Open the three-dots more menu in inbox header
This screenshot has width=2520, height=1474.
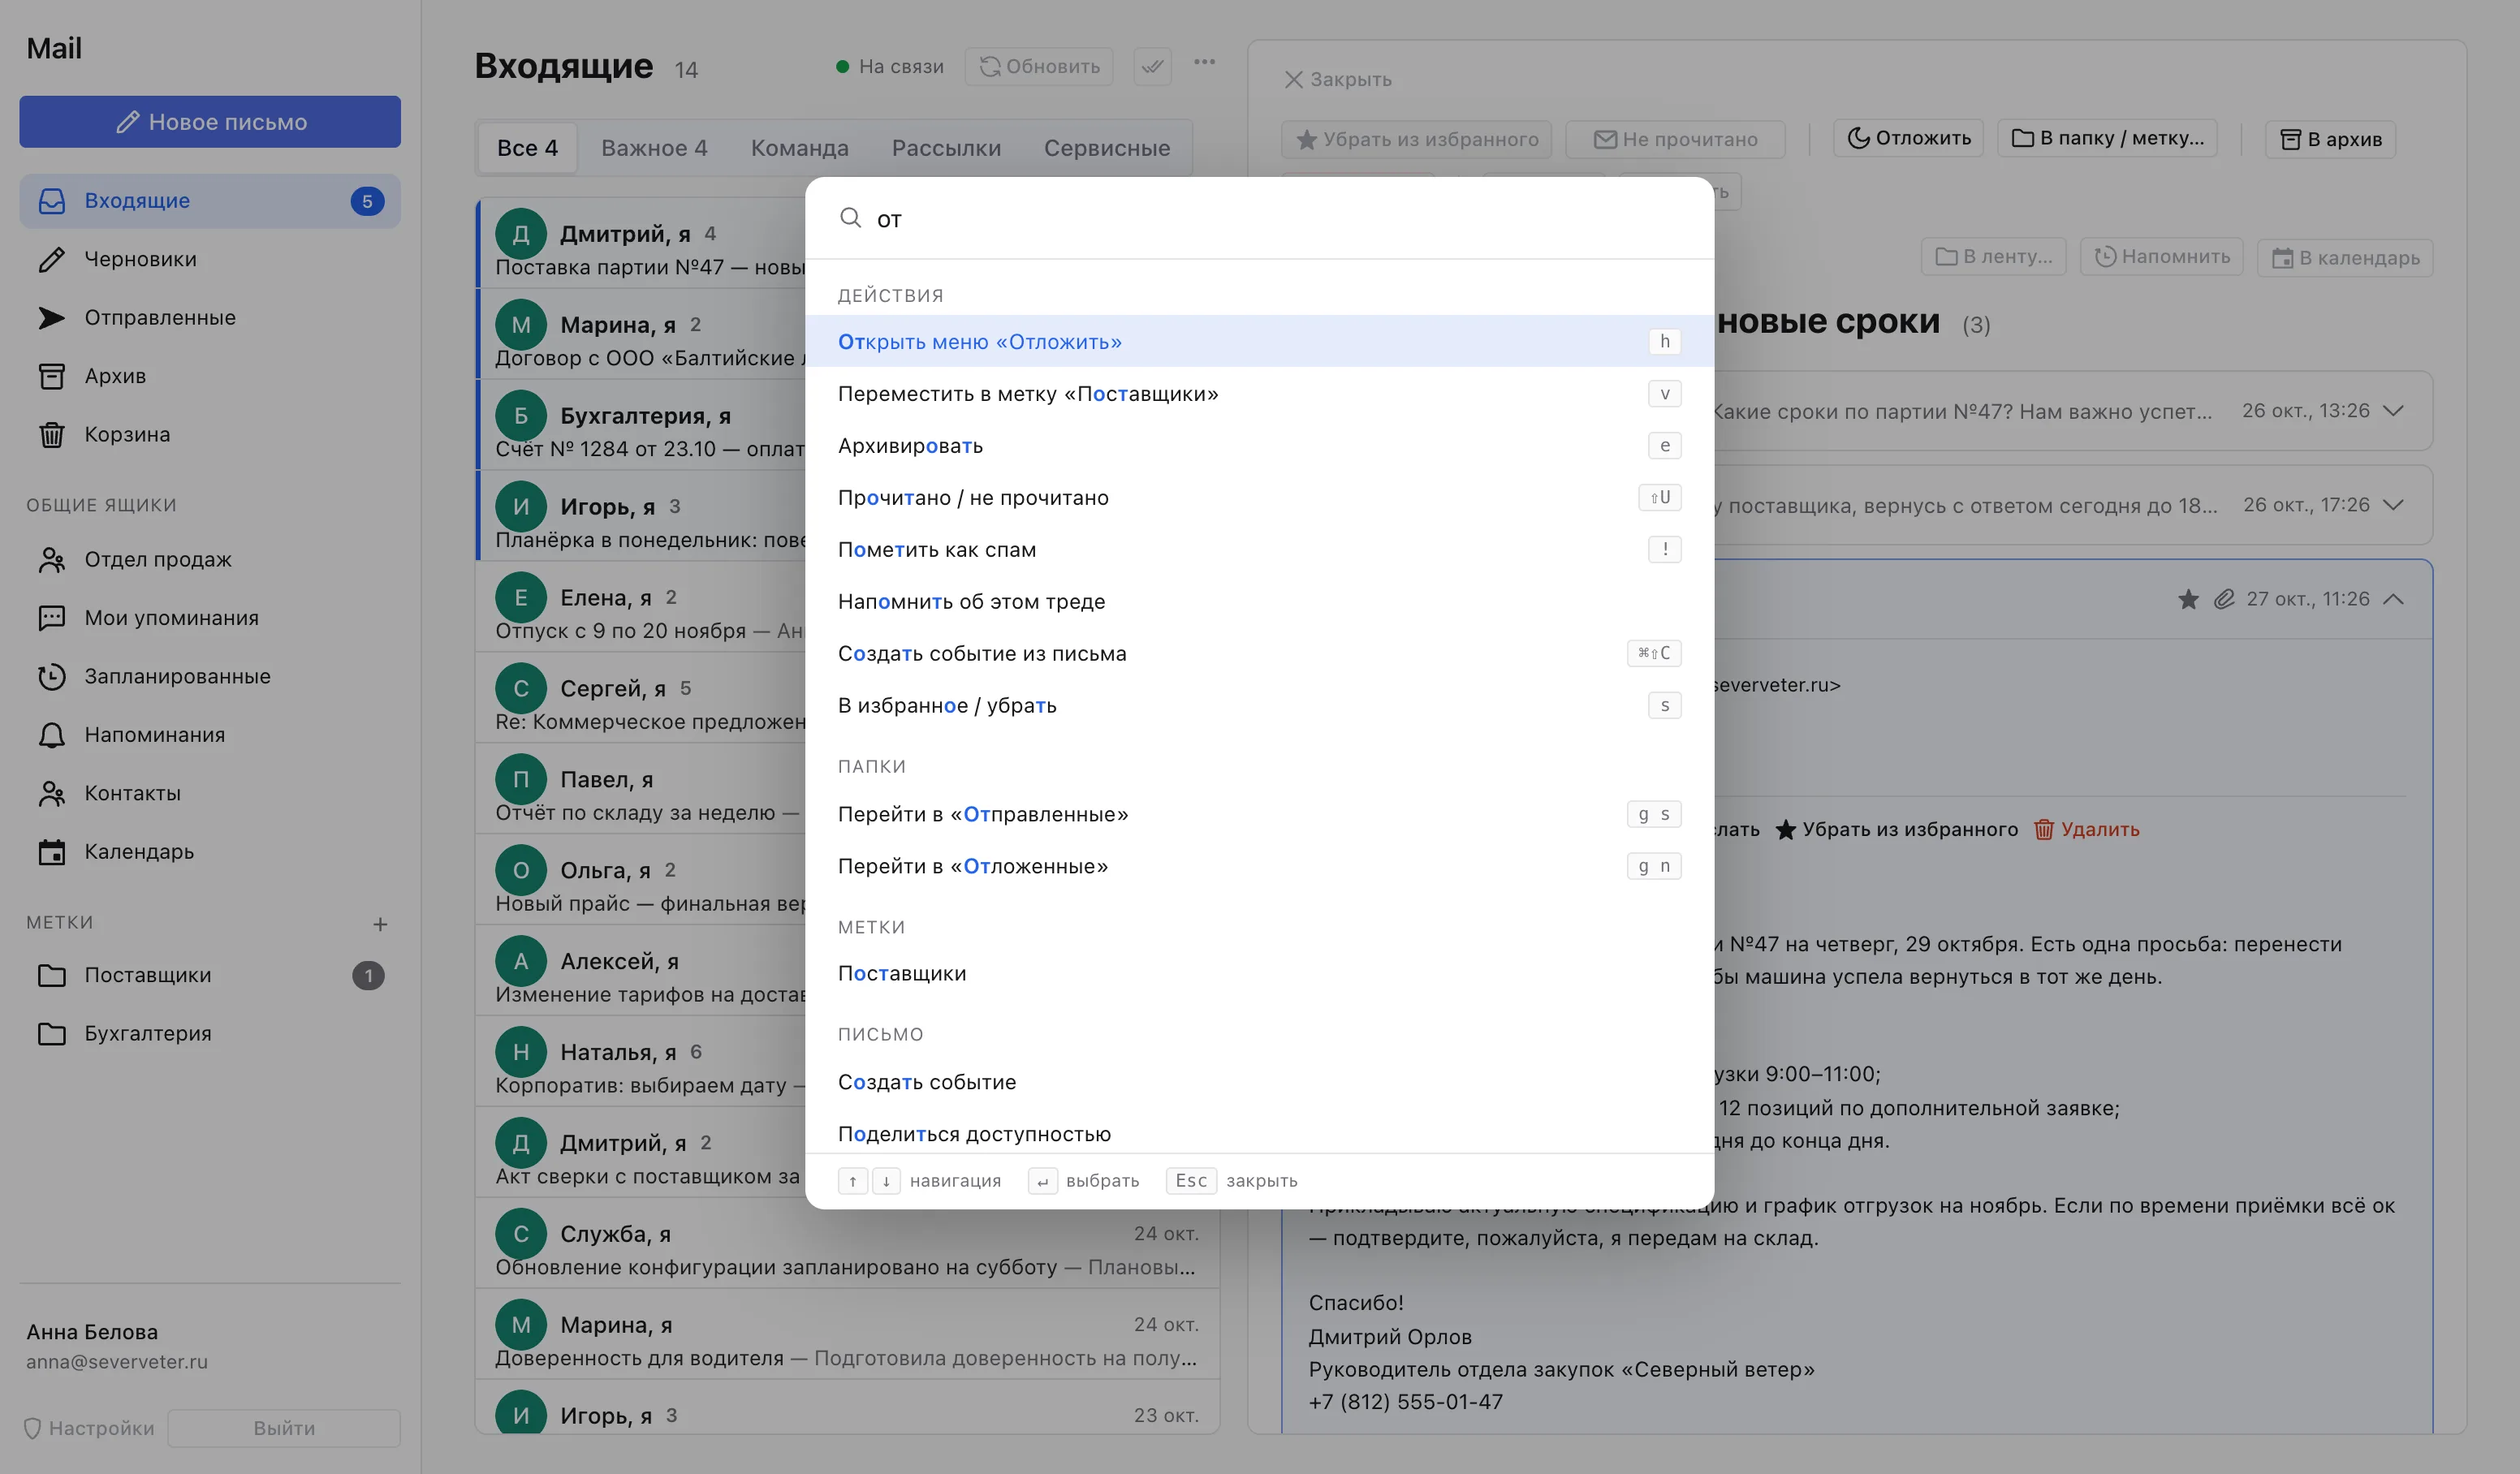[x=1204, y=62]
